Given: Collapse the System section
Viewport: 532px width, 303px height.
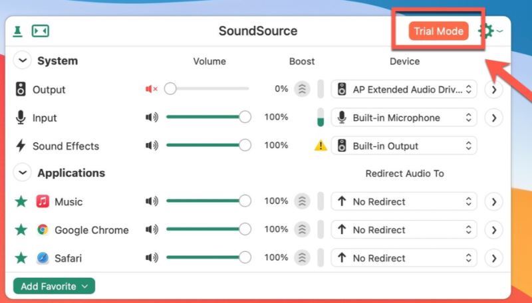Looking at the screenshot, I should [23, 60].
